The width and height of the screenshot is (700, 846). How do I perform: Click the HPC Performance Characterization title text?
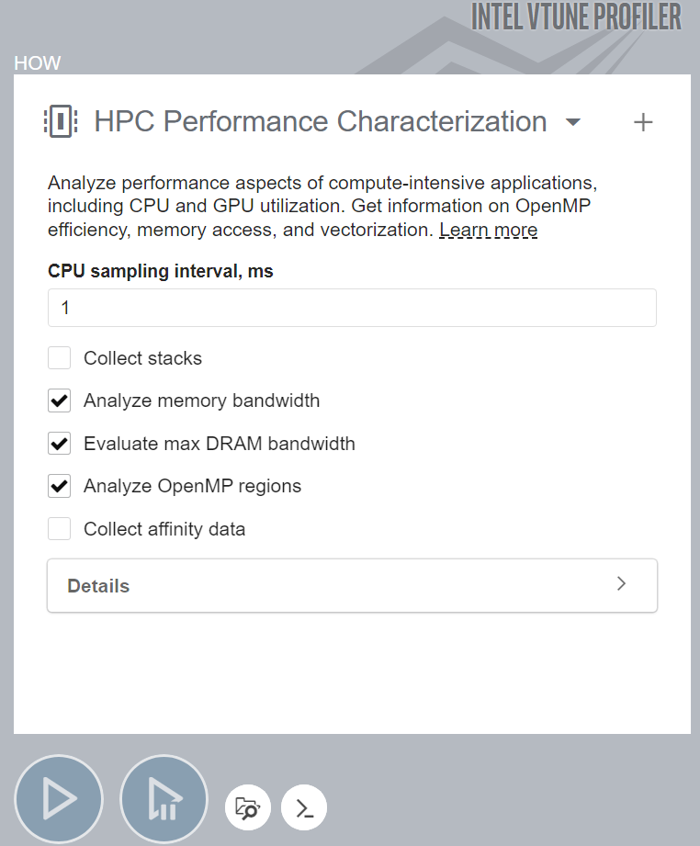pyautogui.click(x=321, y=121)
